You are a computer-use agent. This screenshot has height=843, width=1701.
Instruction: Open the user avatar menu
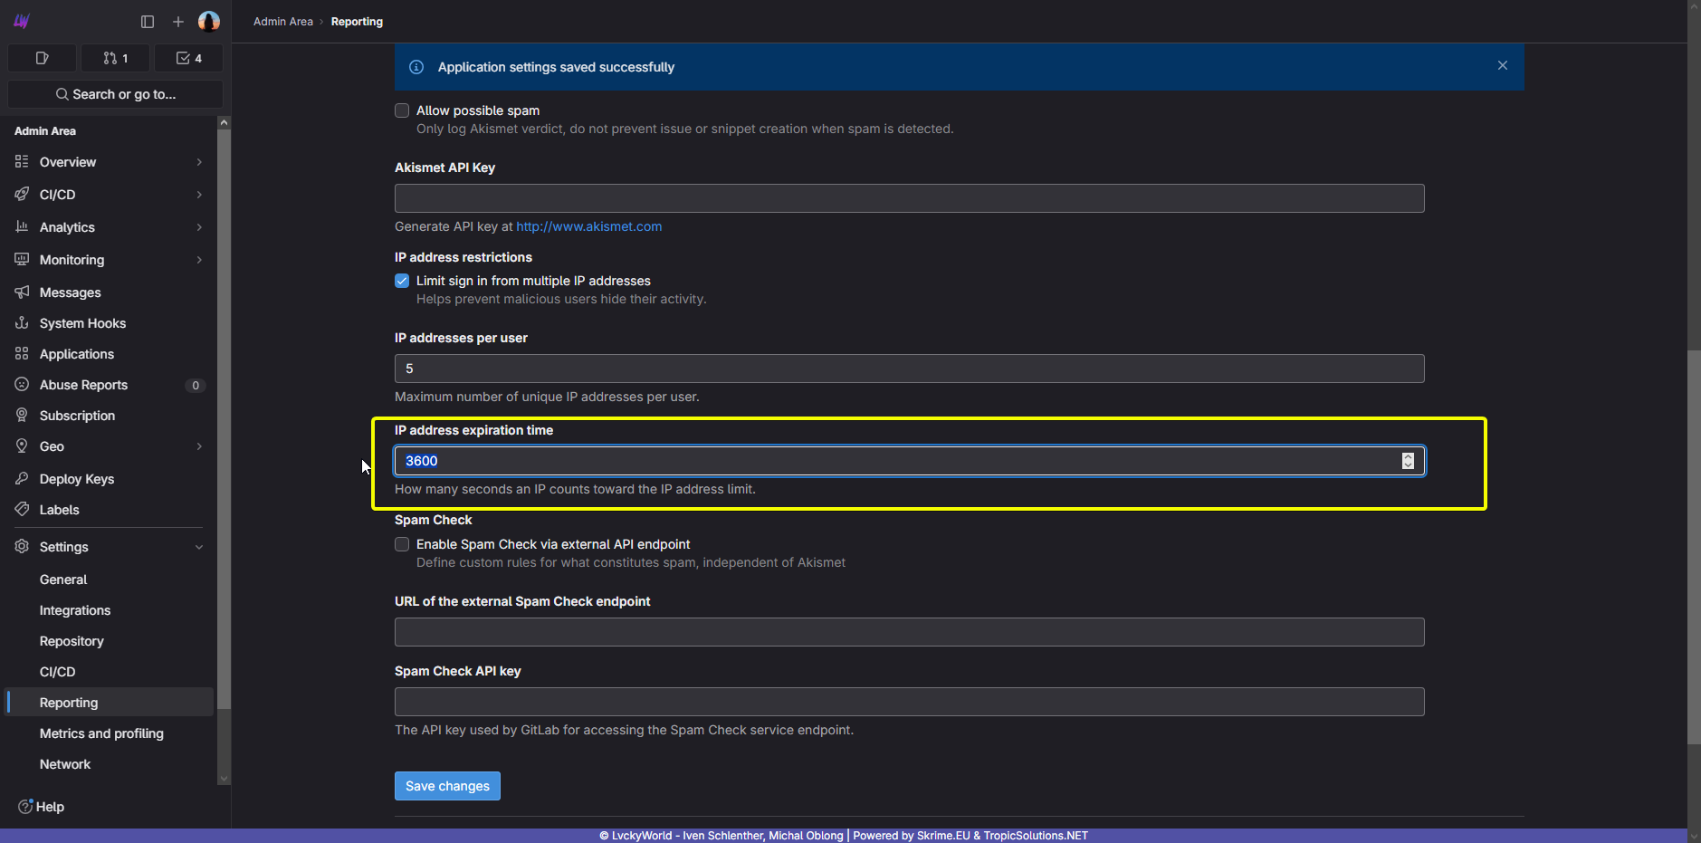point(209,22)
